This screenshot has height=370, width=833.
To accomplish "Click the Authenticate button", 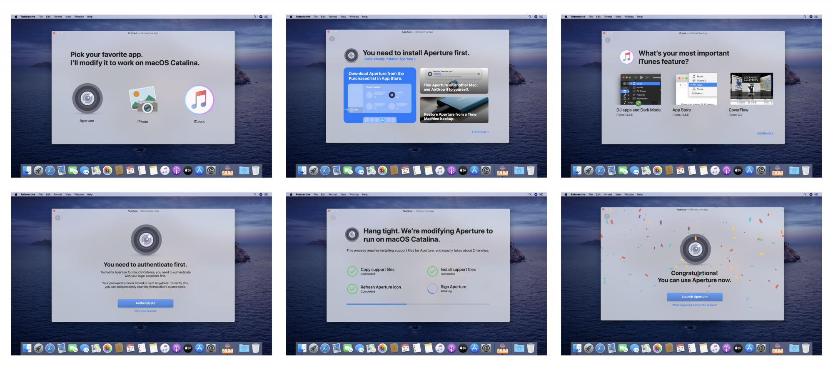I will click(145, 303).
